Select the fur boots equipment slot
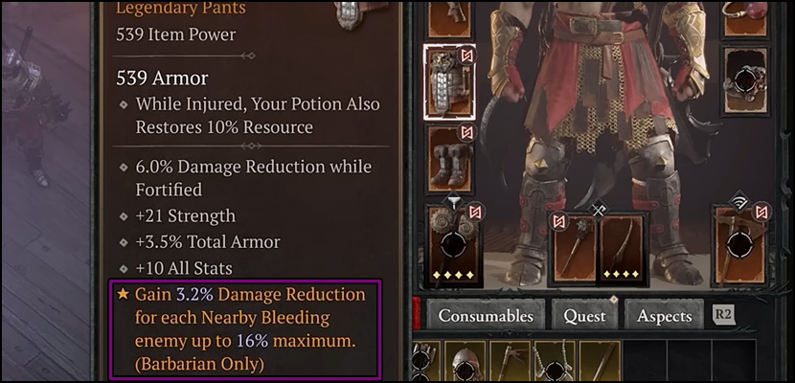795x383 pixels. pos(449,159)
